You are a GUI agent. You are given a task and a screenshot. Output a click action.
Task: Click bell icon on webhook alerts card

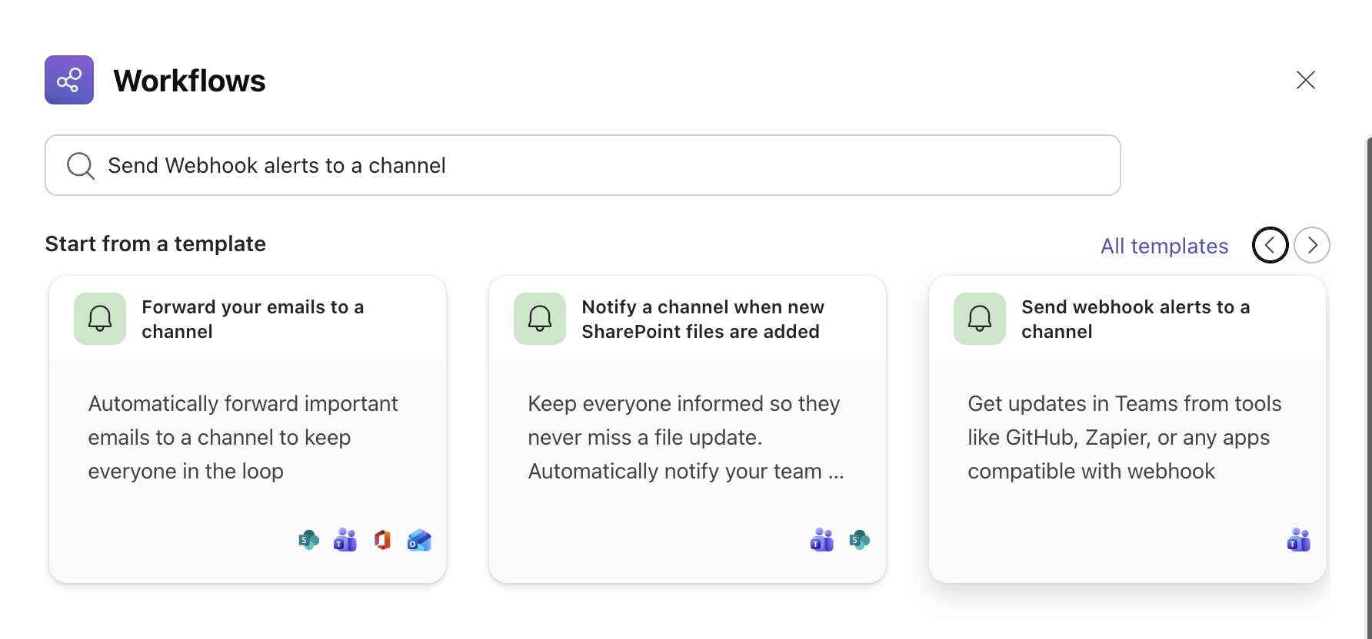coord(979,318)
